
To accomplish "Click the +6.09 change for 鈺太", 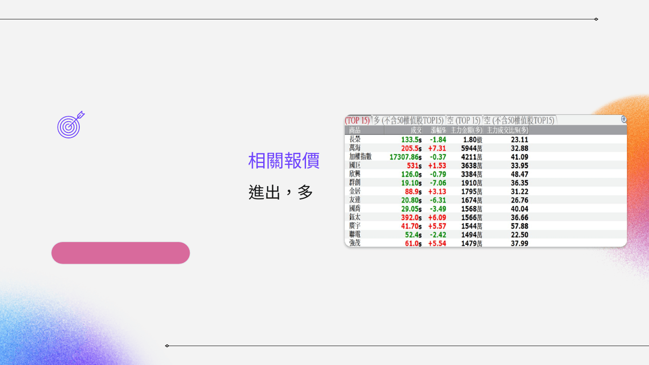I will (437, 217).
